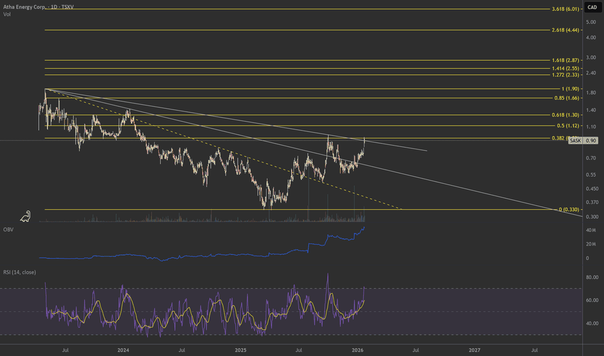Open the CAD currency selector
Image resolution: width=604 pixels, height=356 pixels.
point(592,7)
